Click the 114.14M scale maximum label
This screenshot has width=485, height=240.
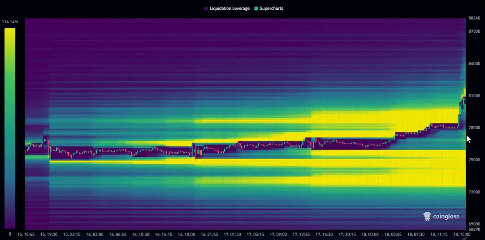10,22
